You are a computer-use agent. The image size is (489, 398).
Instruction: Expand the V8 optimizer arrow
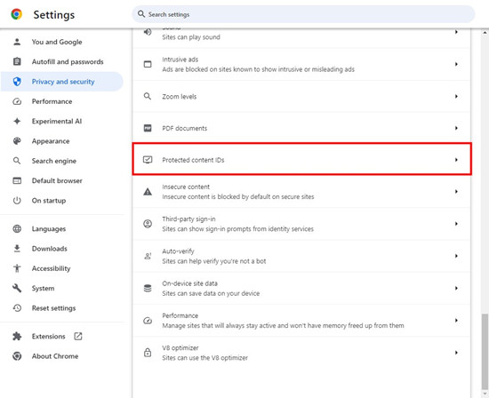(456, 353)
